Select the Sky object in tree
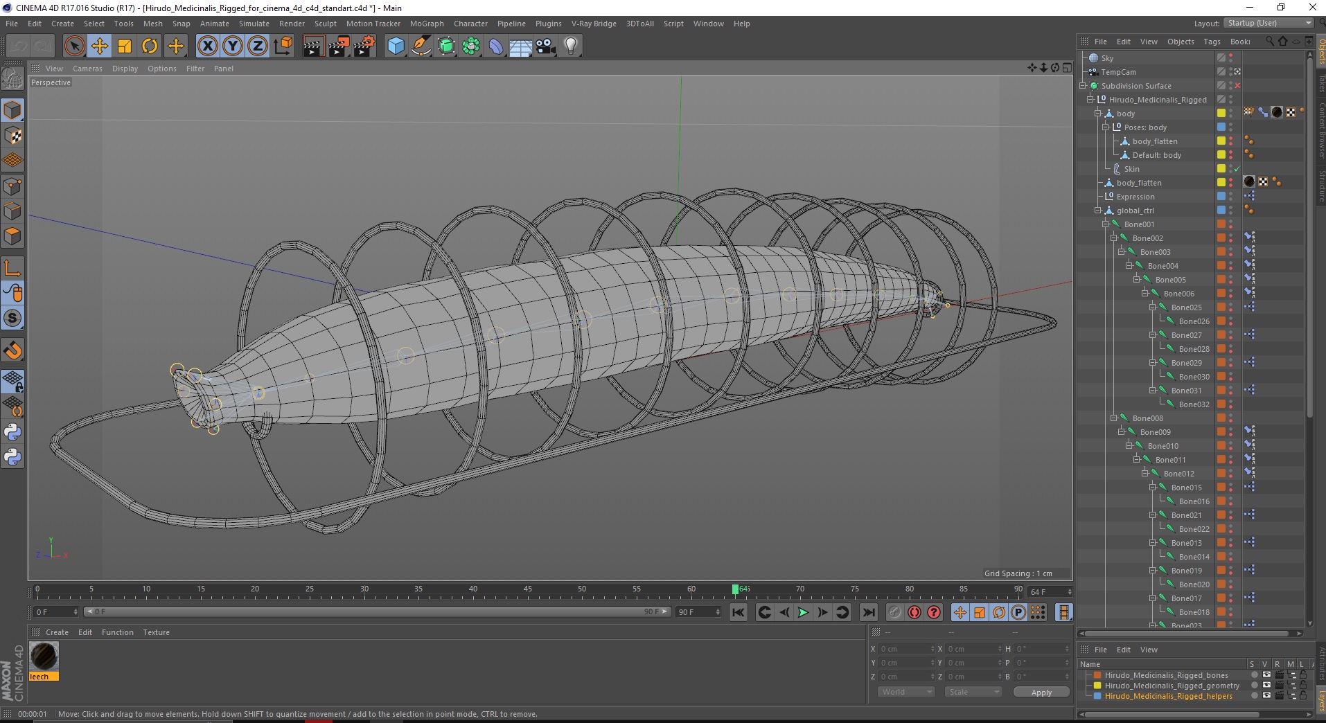This screenshot has width=1326, height=723. pyautogui.click(x=1107, y=58)
